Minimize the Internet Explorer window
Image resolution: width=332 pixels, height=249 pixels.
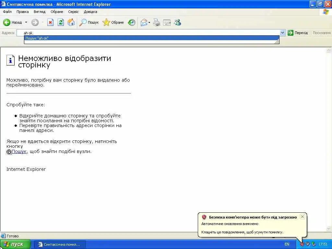[313, 4]
